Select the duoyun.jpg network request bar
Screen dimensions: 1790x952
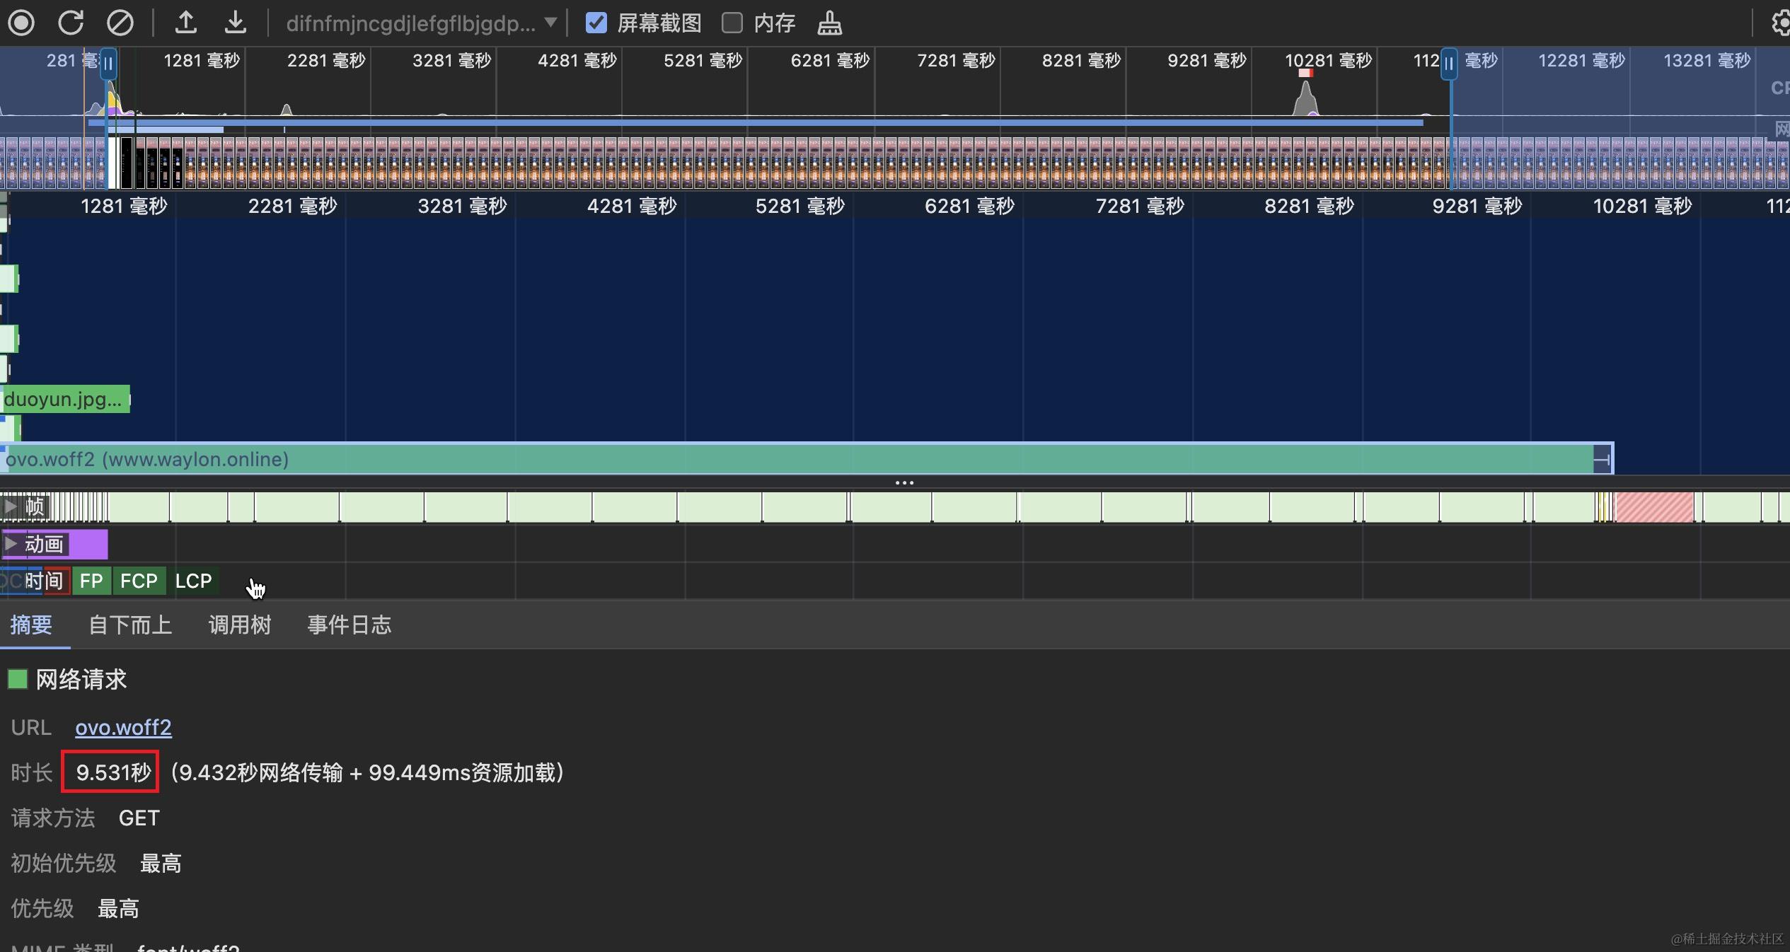pyautogui.click(x=64, y=400)
